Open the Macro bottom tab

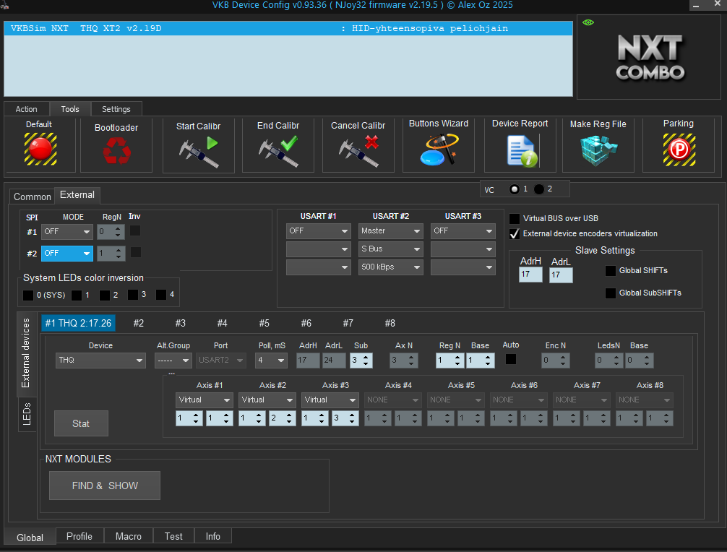tap(129, 536)
